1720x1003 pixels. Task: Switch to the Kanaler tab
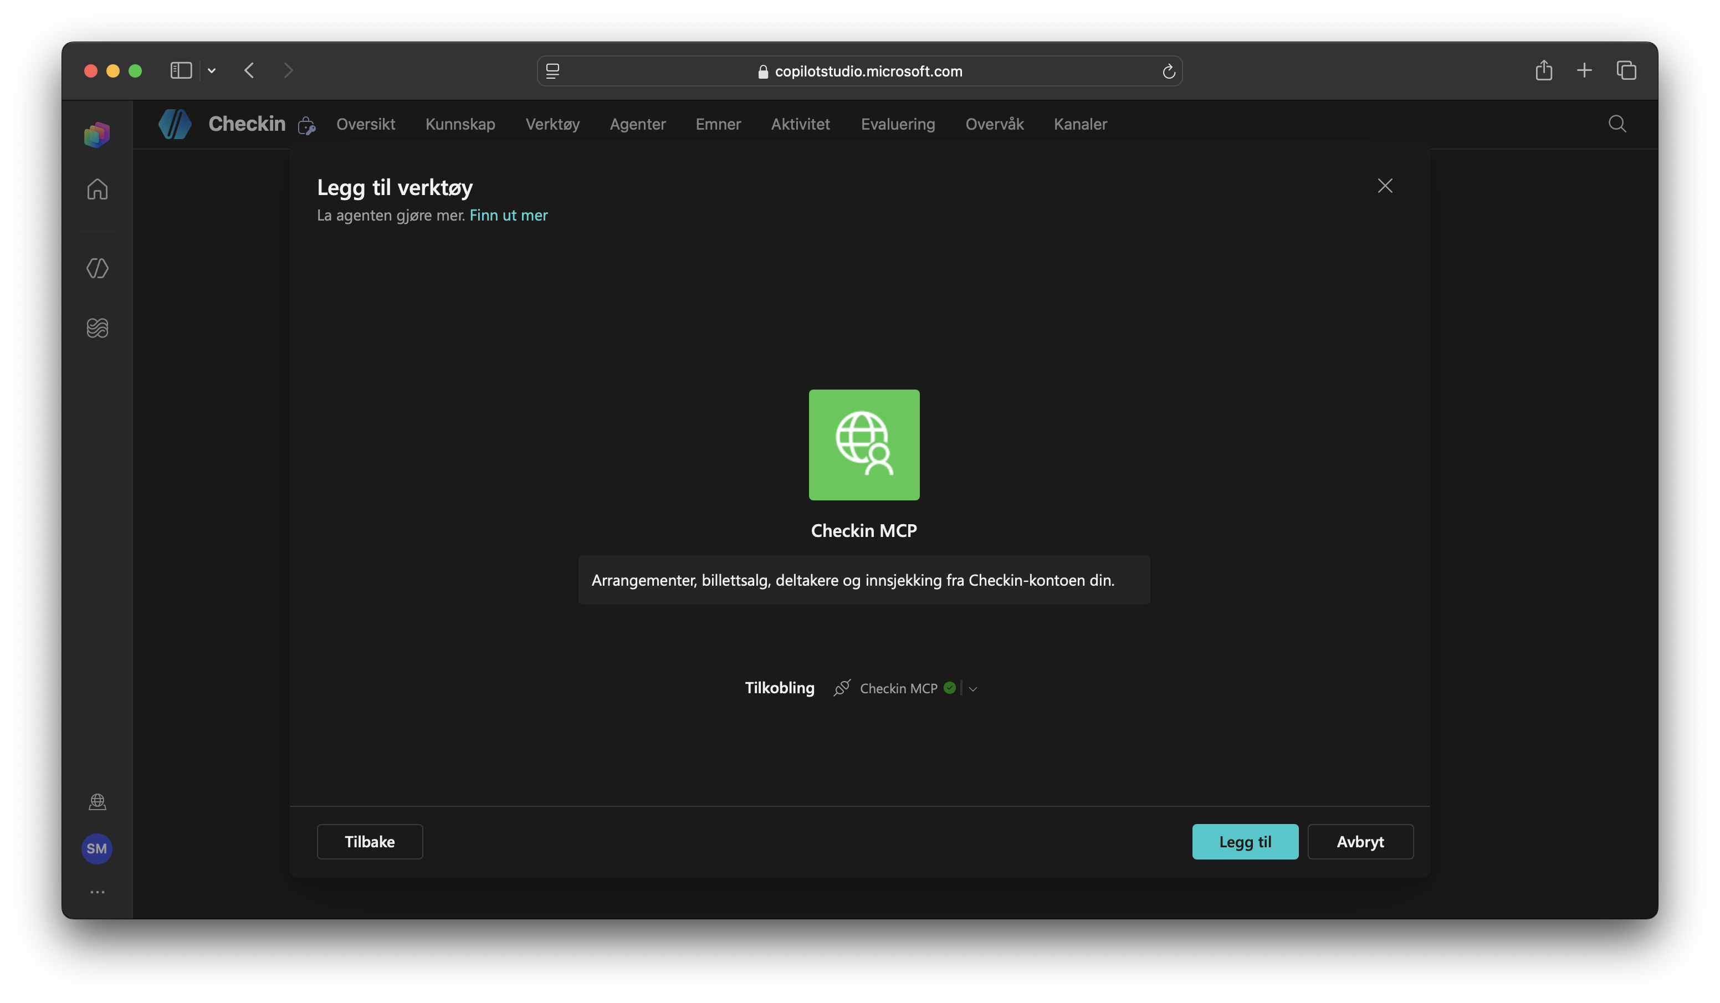click(x=1080, y=124)
